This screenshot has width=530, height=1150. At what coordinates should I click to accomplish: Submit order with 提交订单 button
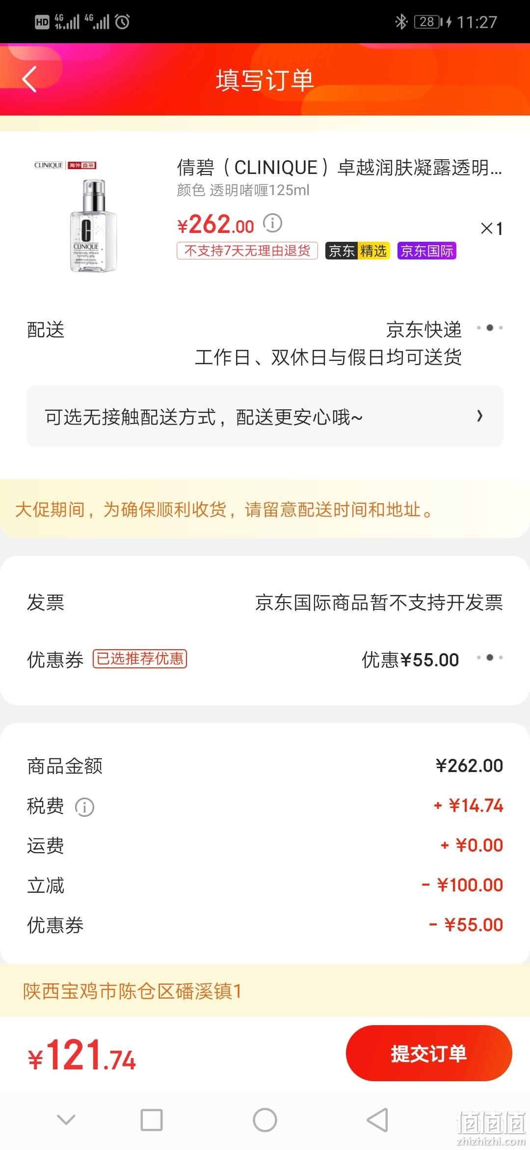coord(429,1053)
